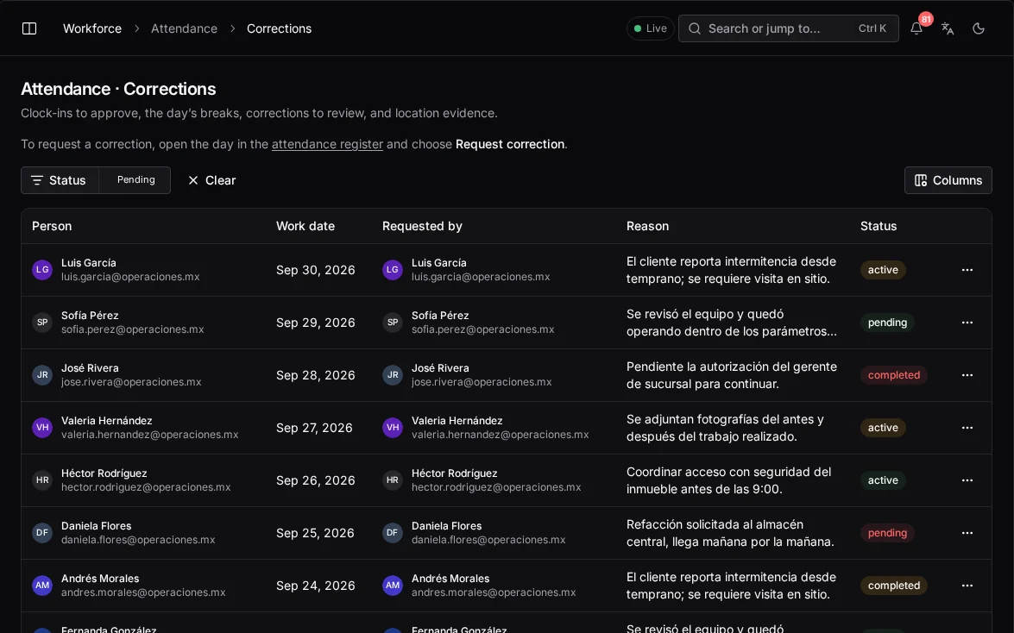Click the Requested by column header
Screen dimensions: 1014x633
[422, 226]
